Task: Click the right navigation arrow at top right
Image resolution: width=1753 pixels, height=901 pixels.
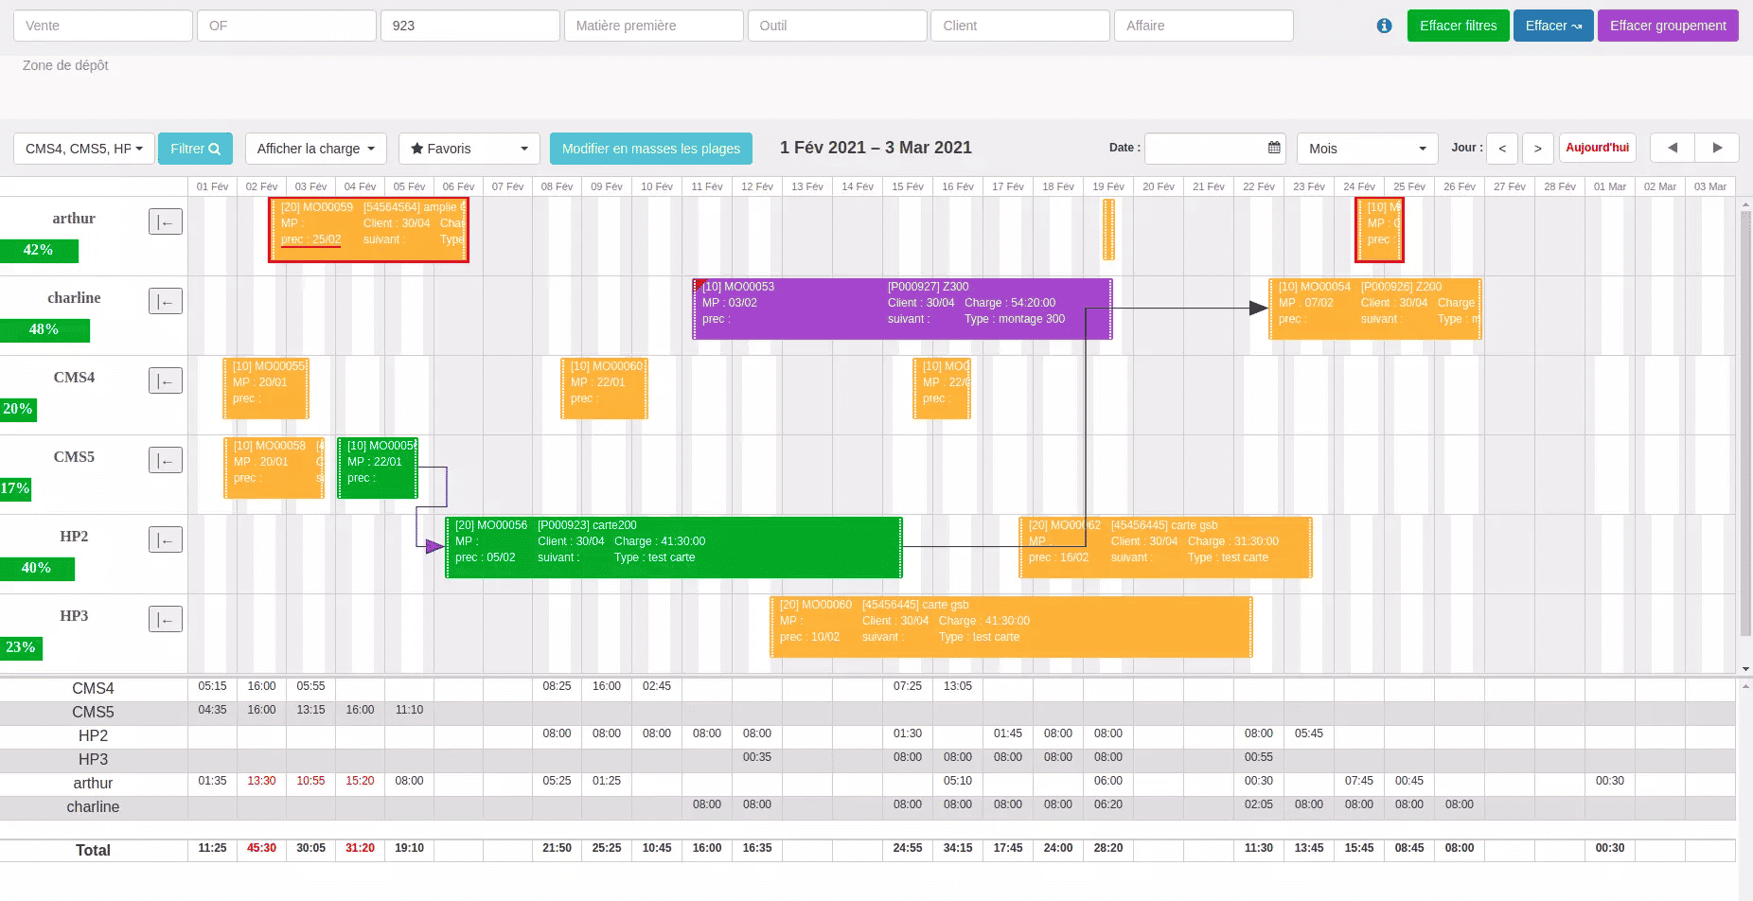Action: tap(1718, 148)
